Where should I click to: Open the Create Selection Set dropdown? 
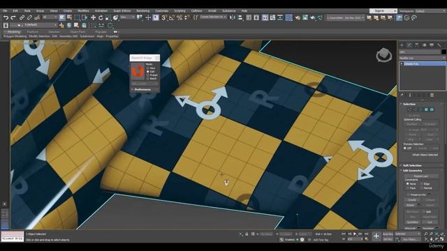[213, 17]
